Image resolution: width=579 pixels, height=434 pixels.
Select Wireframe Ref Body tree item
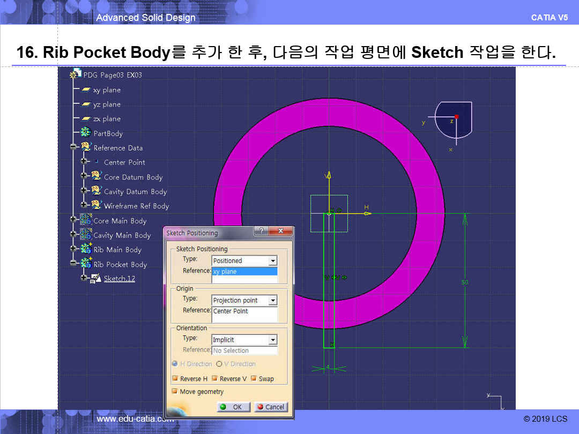(x=136, y=206)
